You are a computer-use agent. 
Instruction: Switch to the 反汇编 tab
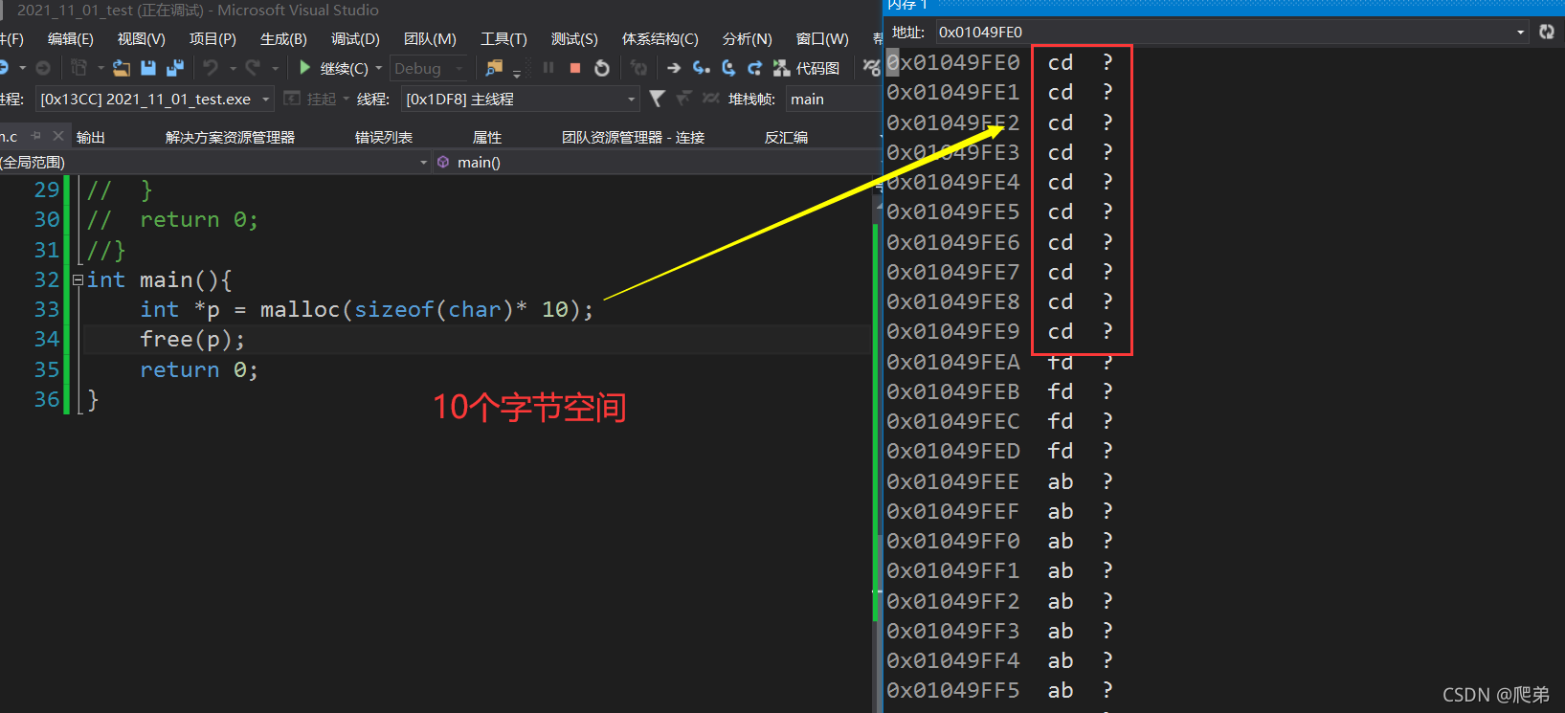point(786,137)
